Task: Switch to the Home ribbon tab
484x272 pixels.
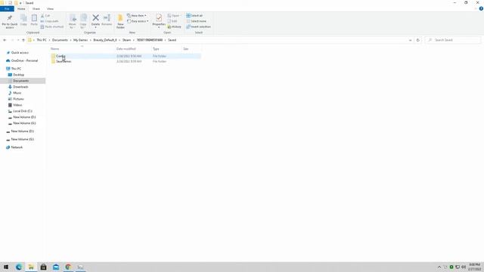Action: [x=21, y=9]
